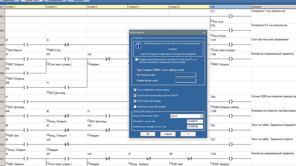Image resolution: width=296 pixels, height=166 pixels.
Task: Select the M8 contact in row 006
Action: [x=26, y=87]
